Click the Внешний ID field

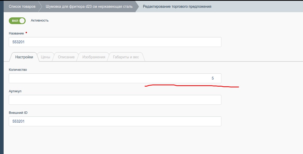[115, 121]
